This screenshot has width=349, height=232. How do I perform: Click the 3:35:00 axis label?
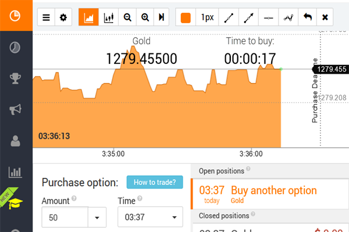click(x=113, y=154)
